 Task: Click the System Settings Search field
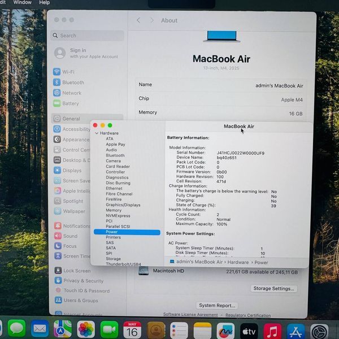(88, 36)
